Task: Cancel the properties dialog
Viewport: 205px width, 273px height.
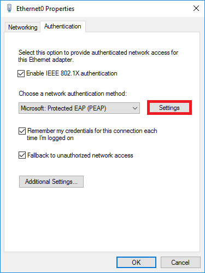Action: 180,263
